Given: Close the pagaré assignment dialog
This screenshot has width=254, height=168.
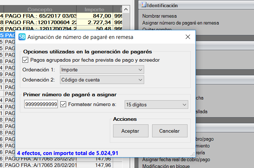Looking at the screenshot, I should [x=188, y=37].
